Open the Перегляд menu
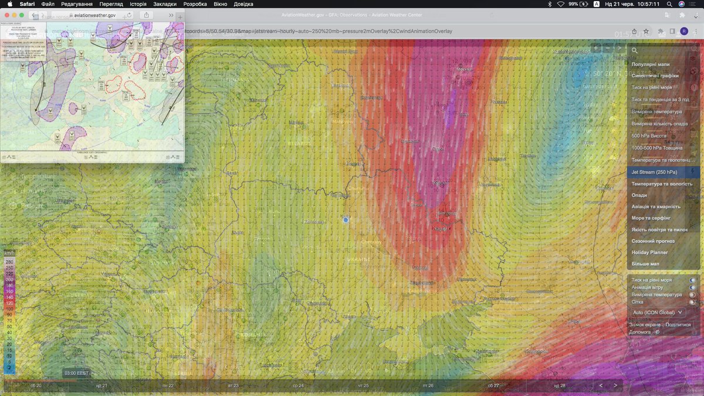Viewport: 704px width, 396px height. coord(111,4)
